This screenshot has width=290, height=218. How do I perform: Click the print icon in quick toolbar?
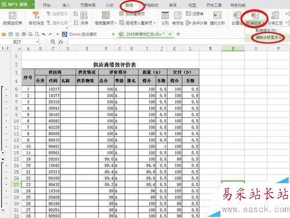[24, 34]
